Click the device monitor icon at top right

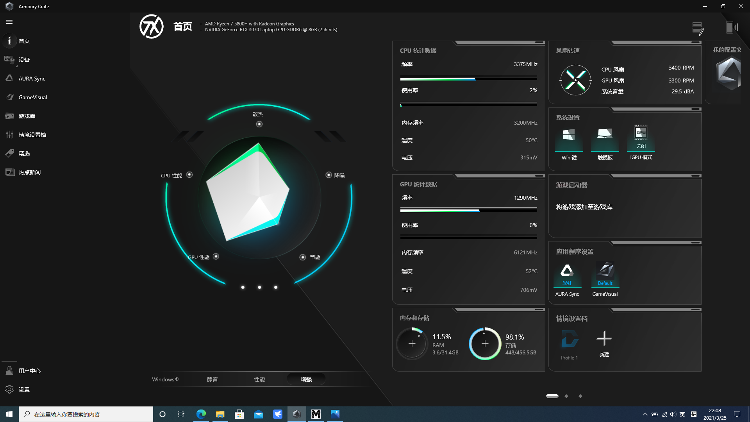[731, 27]
